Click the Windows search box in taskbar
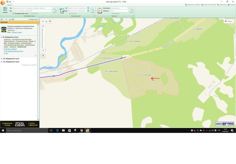Screen dimensions: 236x164 point(27,131)
